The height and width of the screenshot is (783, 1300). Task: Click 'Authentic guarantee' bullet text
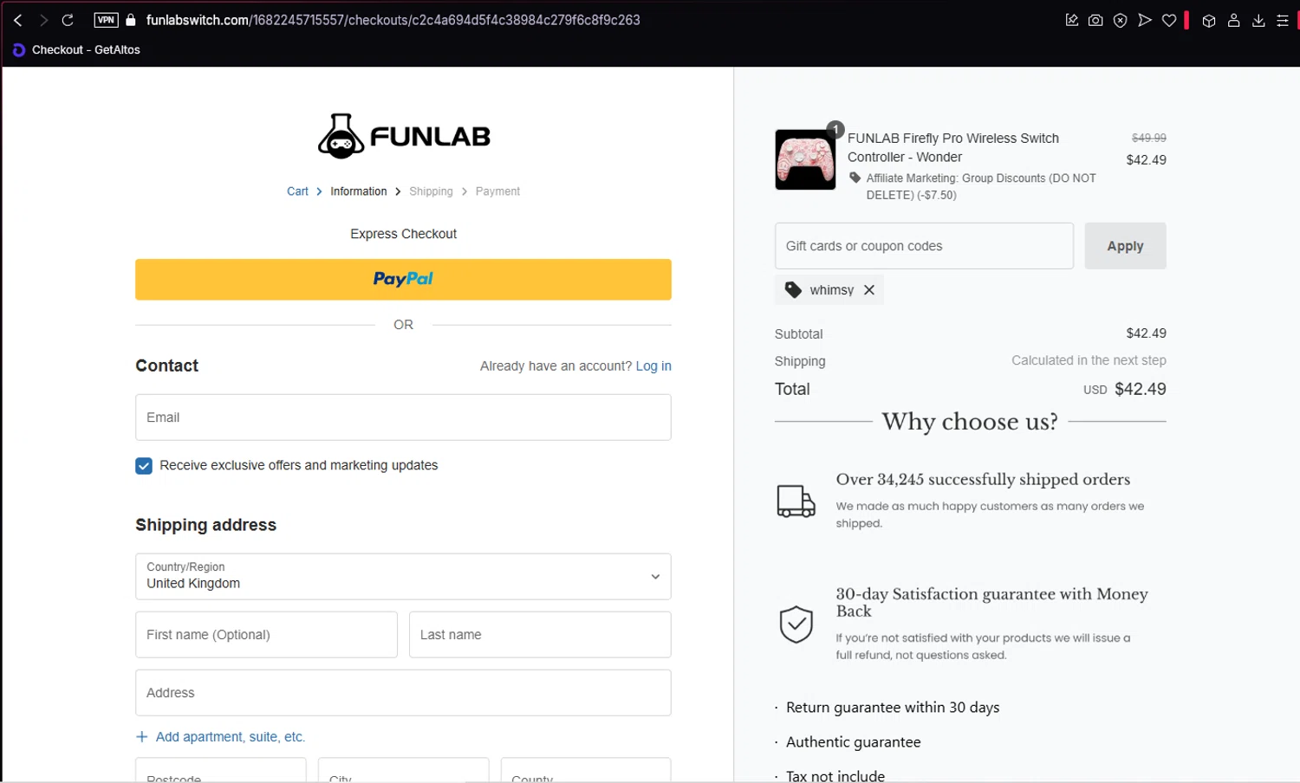coord(853,742)
